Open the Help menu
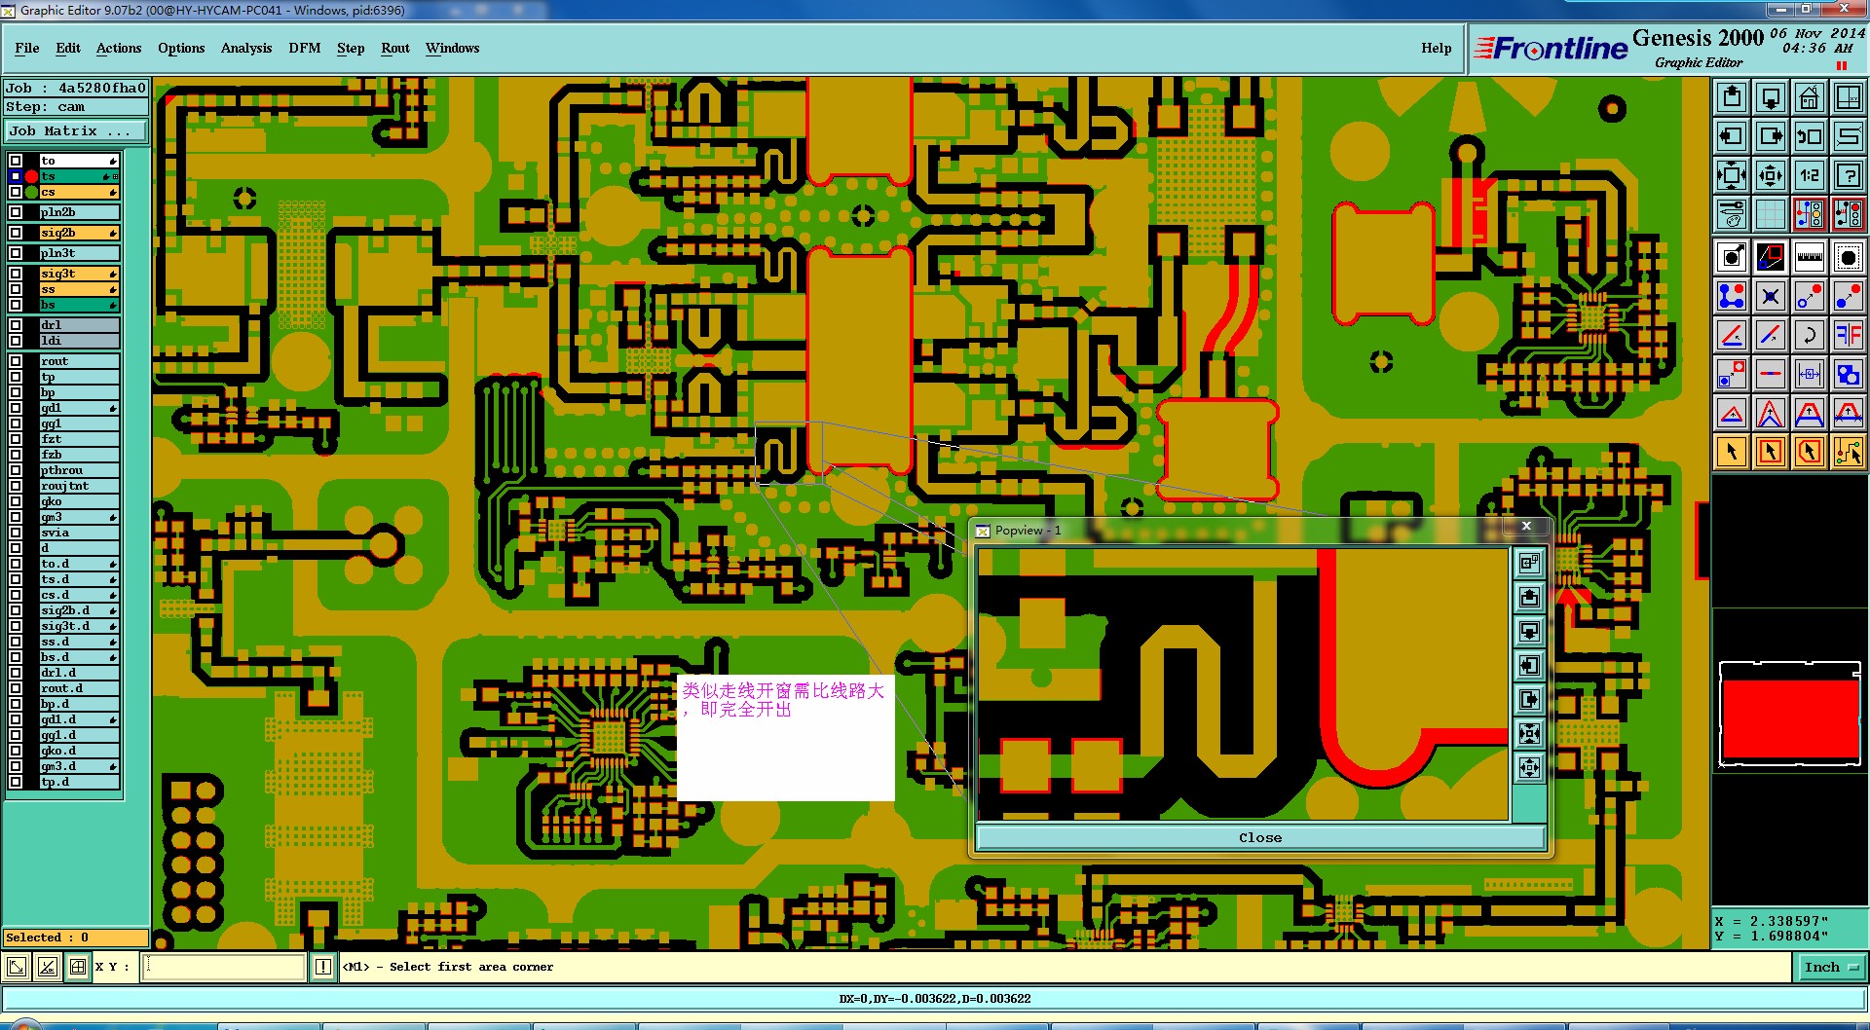 [x=1436, y=48]
